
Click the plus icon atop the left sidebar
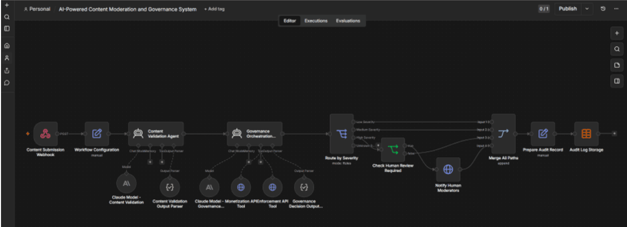(7, 5)
